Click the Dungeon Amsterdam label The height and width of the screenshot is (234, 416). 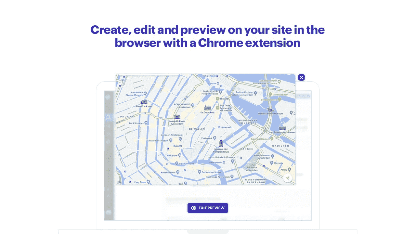[x=171, y=135]
